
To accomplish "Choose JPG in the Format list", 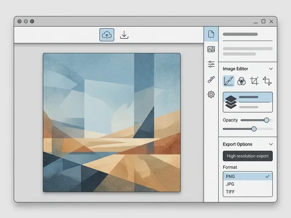I will pos(248,184).
